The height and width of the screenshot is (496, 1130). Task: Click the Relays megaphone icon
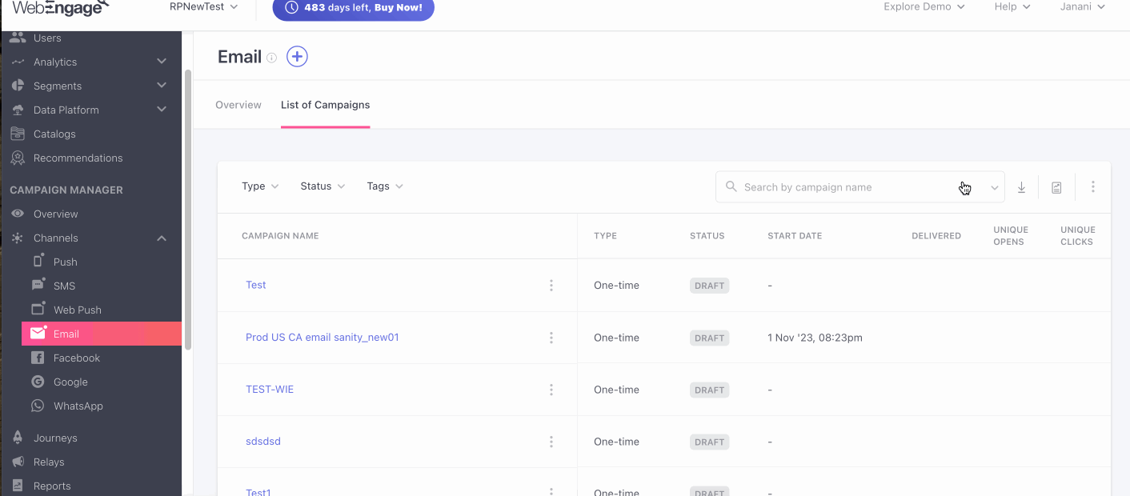[17, 462]
